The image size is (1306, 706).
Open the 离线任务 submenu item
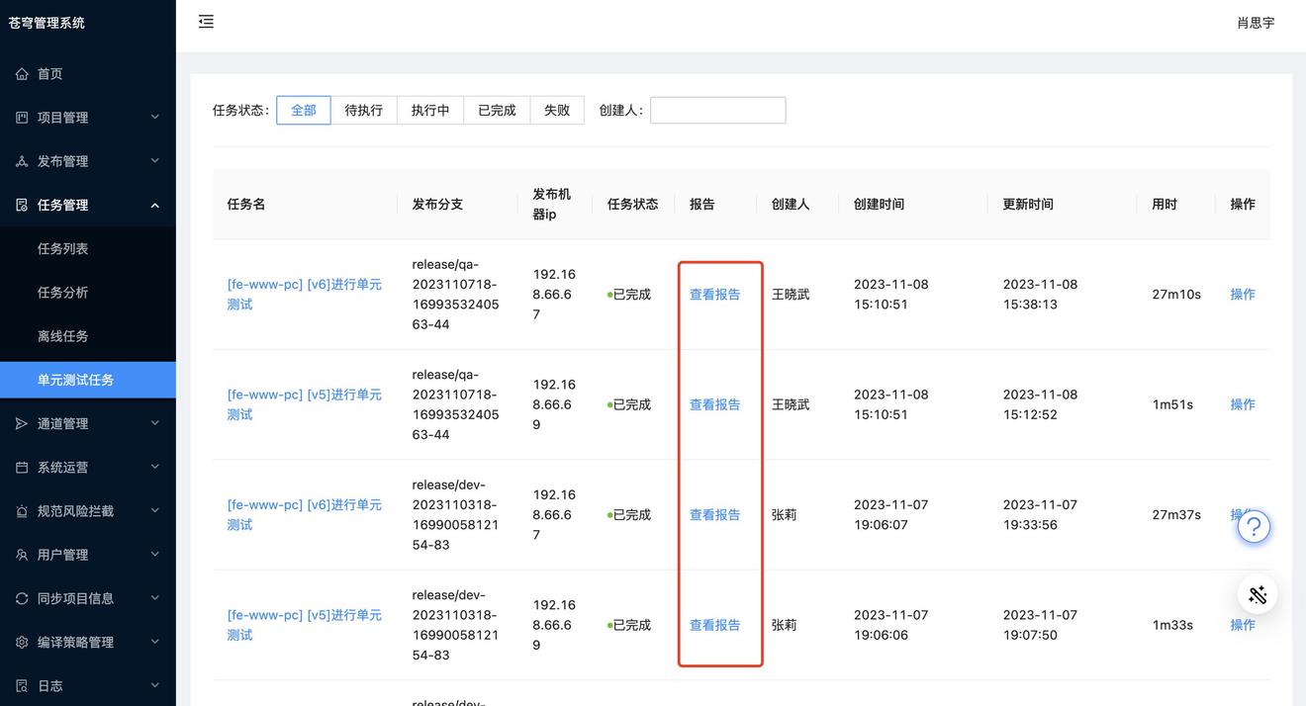(63, 336)
